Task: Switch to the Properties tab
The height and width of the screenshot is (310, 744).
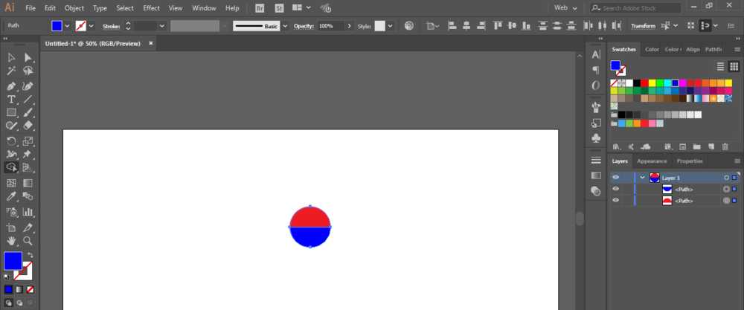Action: click(x=690, y=161)
